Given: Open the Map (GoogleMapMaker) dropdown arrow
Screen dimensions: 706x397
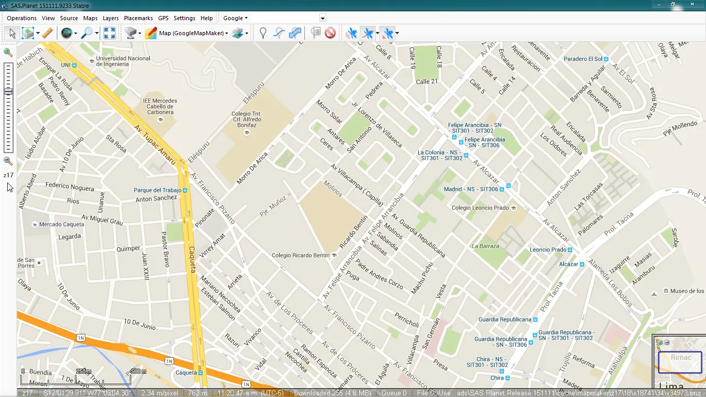Looking at the screenshot, I should [x=226, y=34].
